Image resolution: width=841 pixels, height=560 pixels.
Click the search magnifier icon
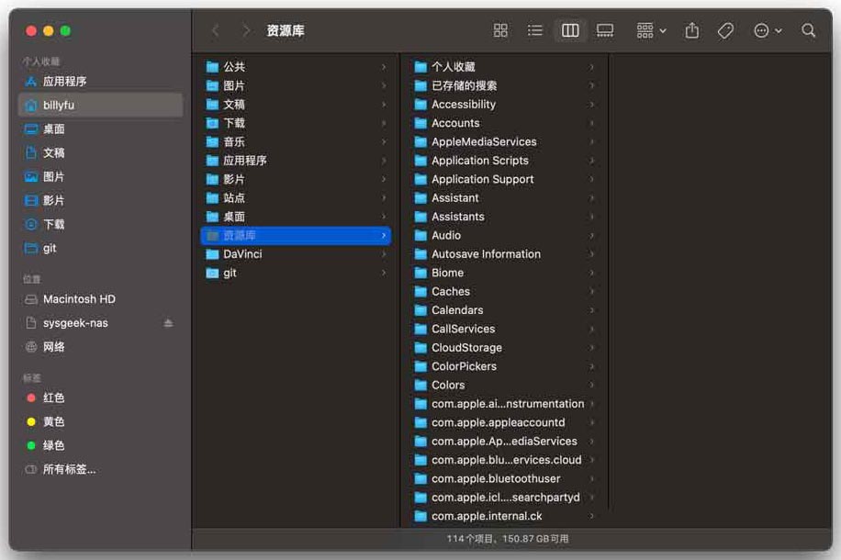point(808,30)
